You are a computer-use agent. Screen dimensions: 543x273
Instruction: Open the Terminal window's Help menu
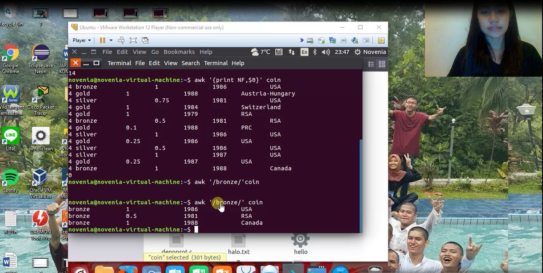238,63
